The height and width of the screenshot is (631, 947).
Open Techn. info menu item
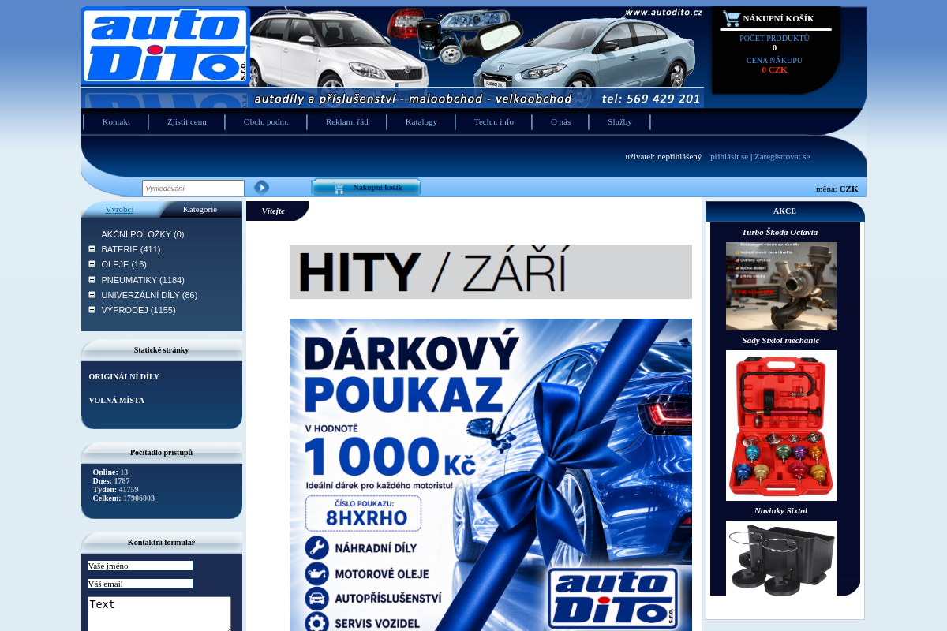[x=494, y=121]
